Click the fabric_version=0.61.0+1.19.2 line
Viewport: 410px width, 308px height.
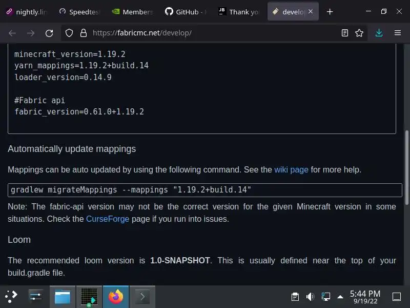(79, 112)
